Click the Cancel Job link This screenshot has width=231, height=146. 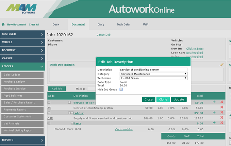(103, 35)
